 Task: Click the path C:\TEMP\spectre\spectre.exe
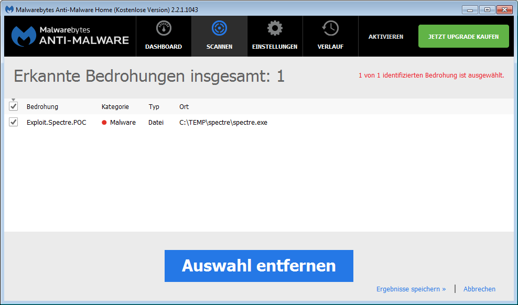click(223, 123)
